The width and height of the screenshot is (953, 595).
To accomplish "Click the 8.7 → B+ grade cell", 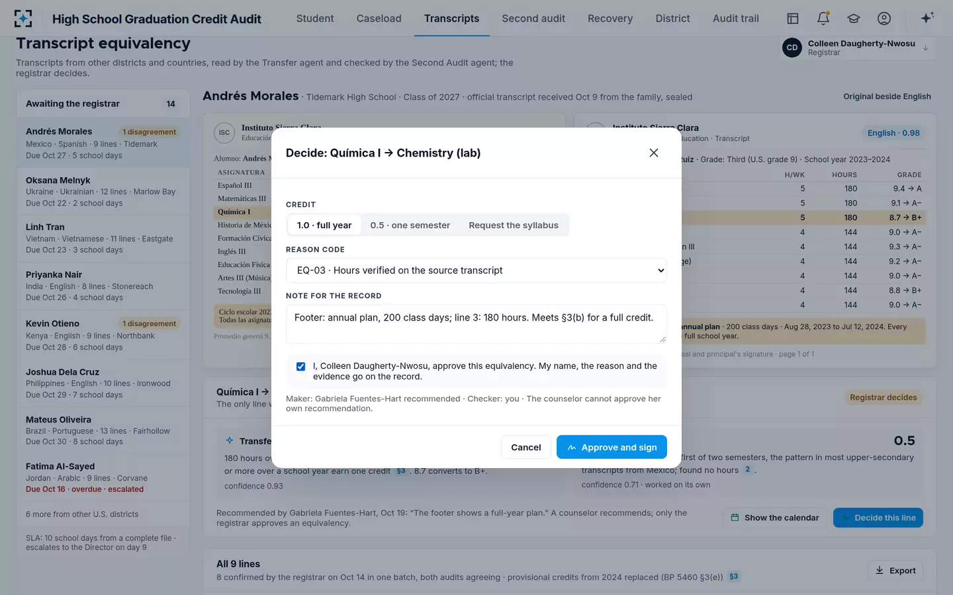I will [905, 218].
